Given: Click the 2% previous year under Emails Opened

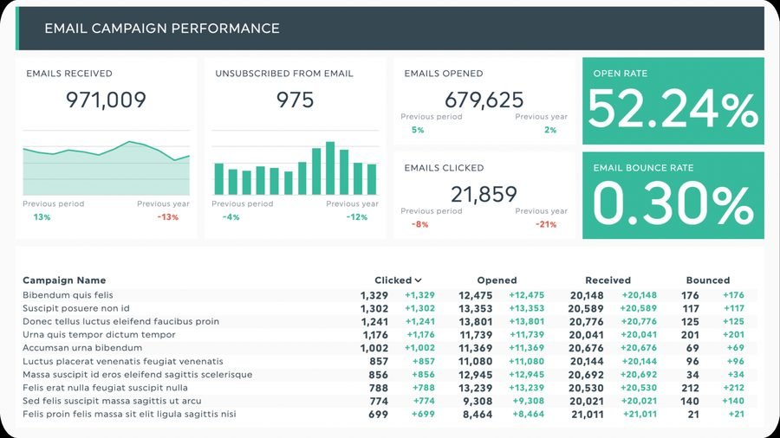Looking at the screenshot, I should click(550, 130).
